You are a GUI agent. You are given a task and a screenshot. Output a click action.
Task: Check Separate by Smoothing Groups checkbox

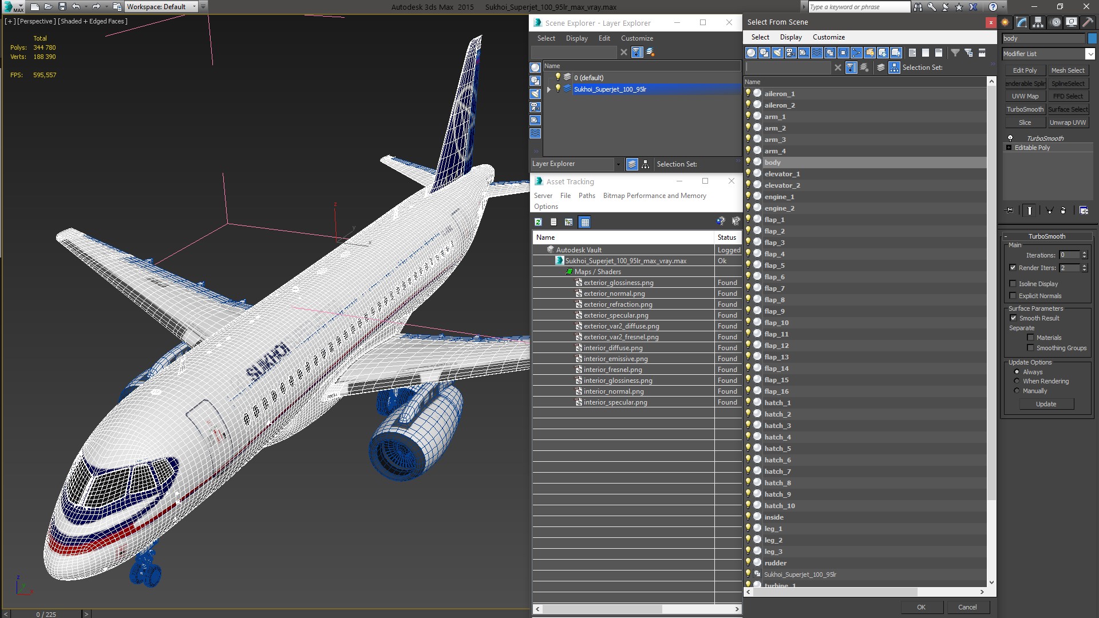pyautogui.click(x=1030, y=348)
